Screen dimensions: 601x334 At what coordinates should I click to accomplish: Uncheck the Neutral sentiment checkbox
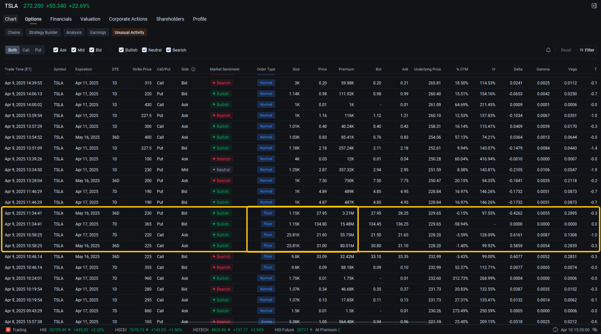point(144,50)
